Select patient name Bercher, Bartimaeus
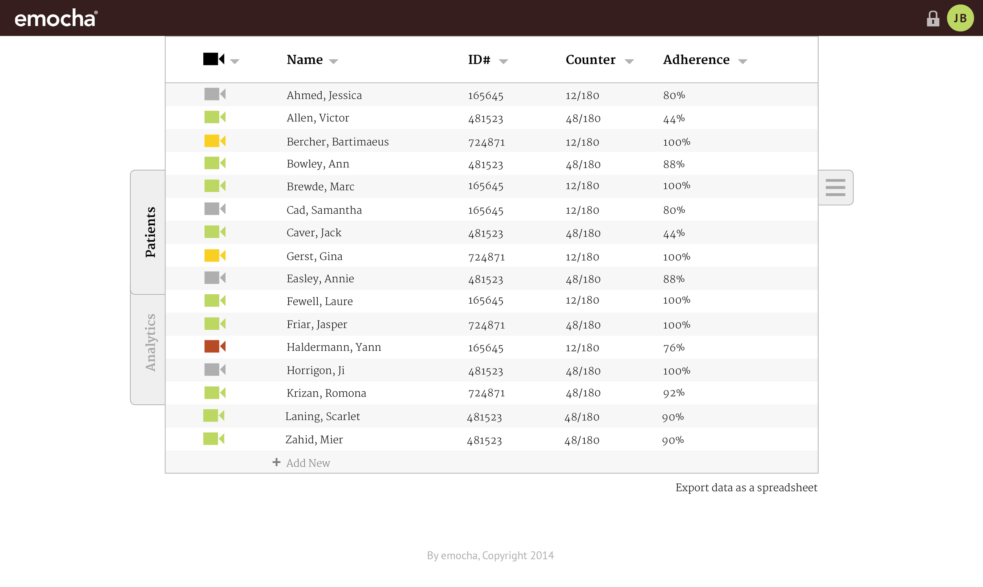This screenshot has height=587, width=983. [x=337, y=141]
